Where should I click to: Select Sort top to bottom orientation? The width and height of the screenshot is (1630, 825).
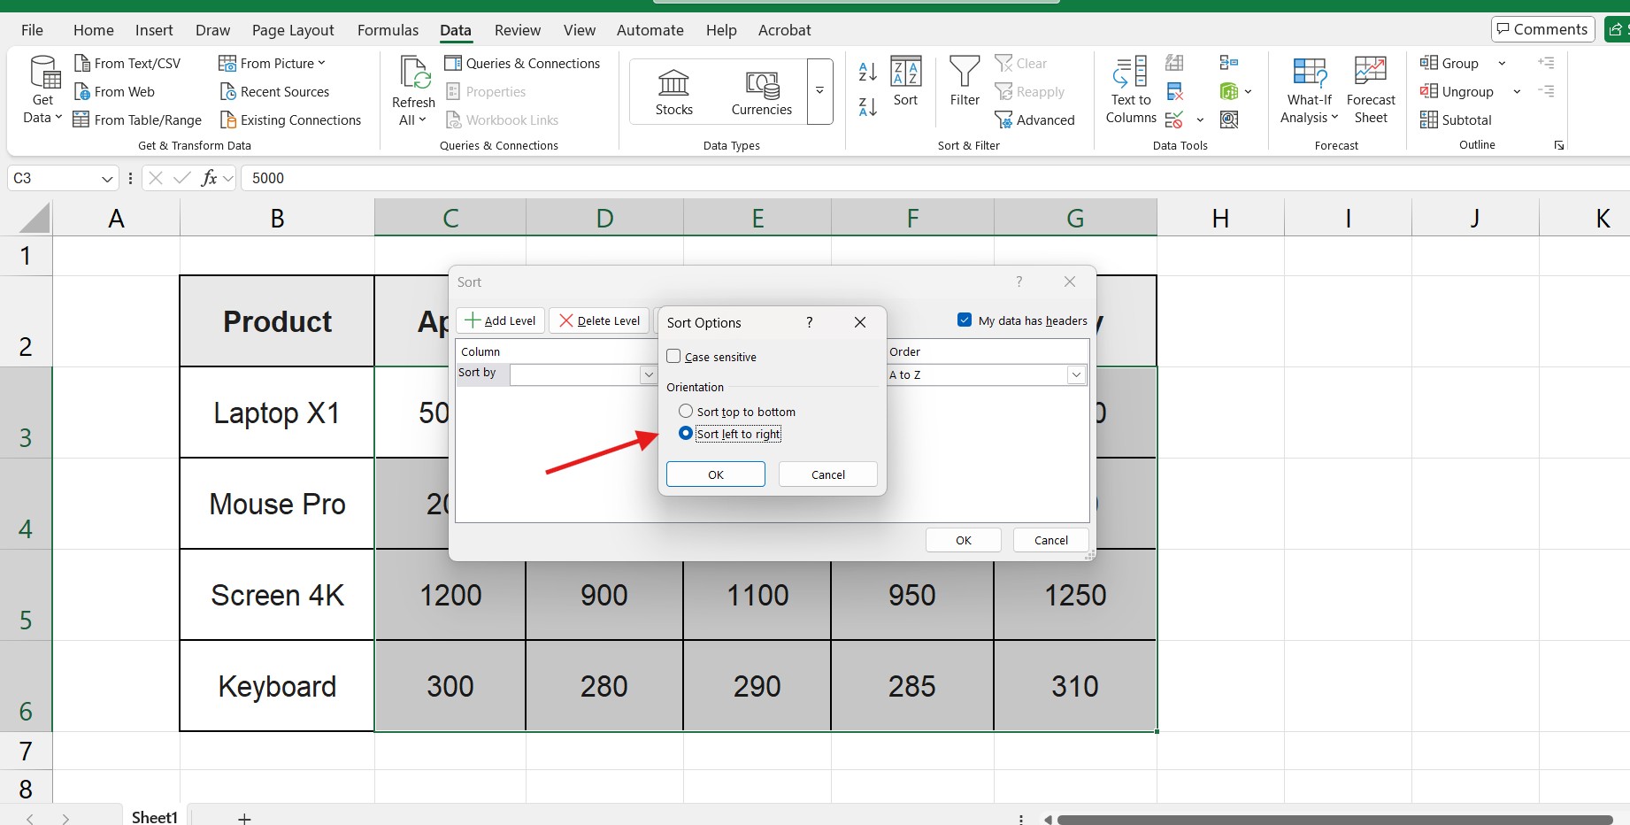click(686, 411)
